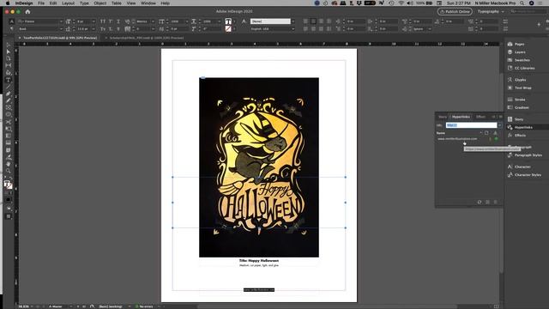Open the leading value dropdown
549x309 pixels.
click(x=94, y=29)
